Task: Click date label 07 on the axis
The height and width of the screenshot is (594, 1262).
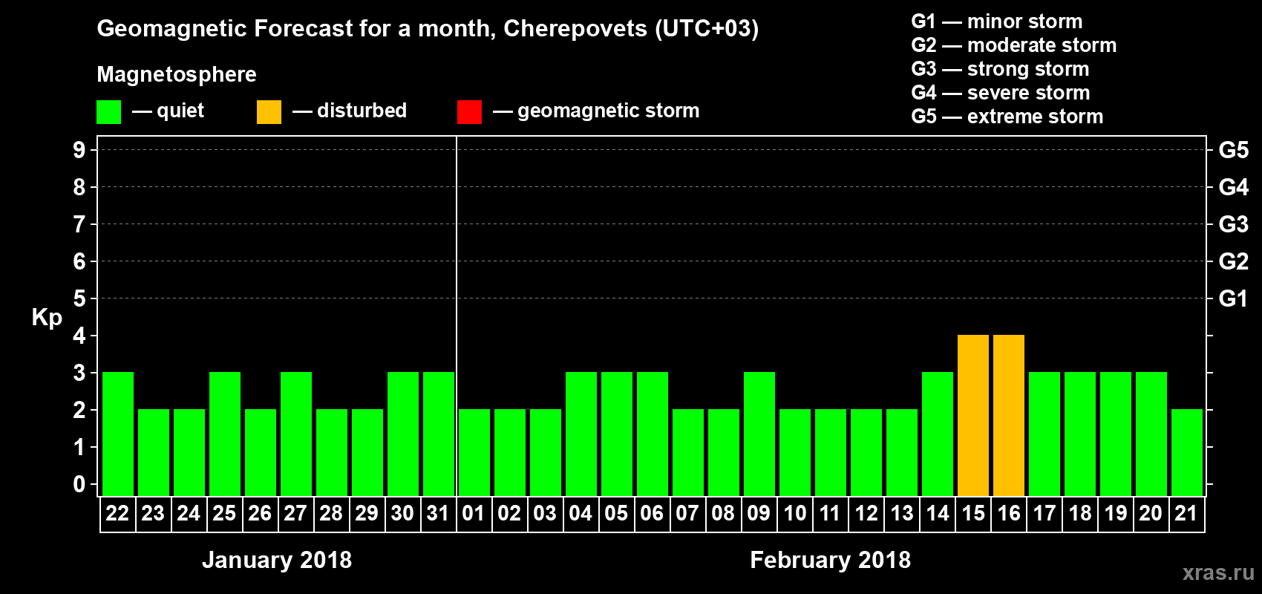Action: click(687, 513)
